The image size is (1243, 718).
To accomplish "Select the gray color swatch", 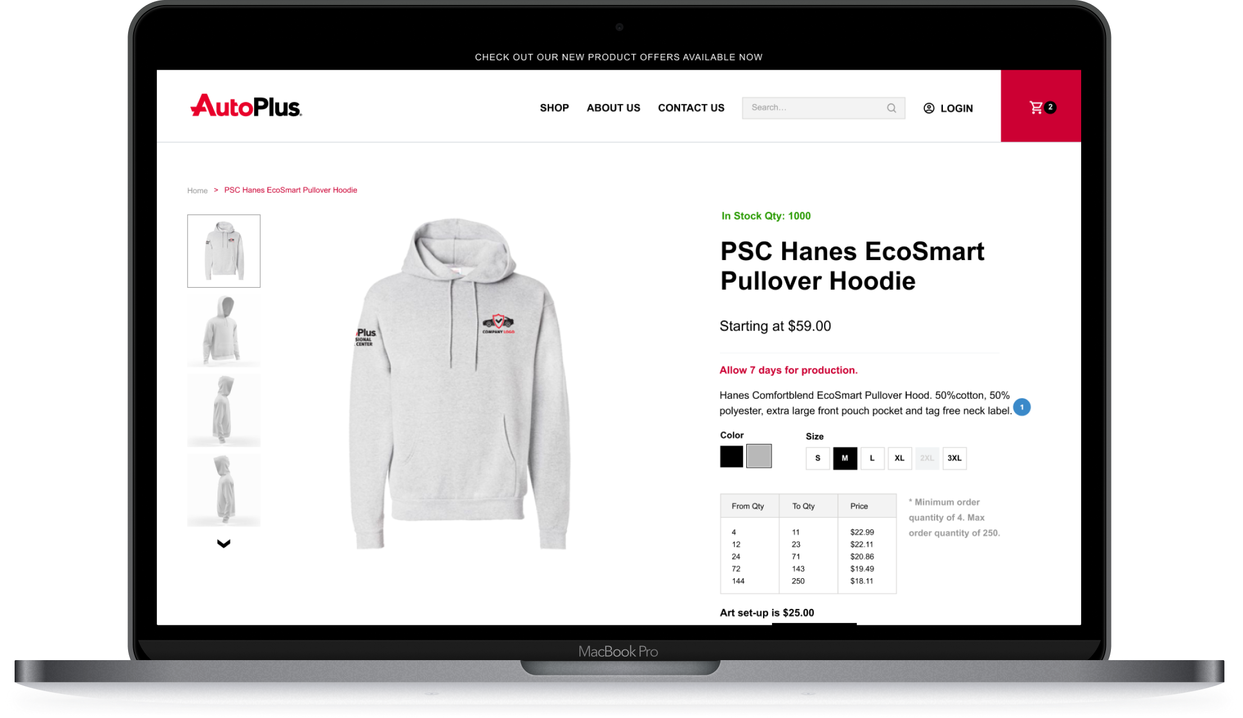I will coord(759,456).
